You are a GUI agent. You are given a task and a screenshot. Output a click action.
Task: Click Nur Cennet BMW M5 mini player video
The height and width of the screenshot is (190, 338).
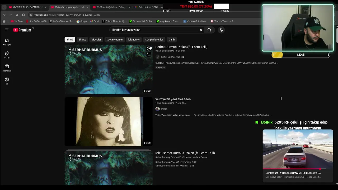click(x=298, y=149)
